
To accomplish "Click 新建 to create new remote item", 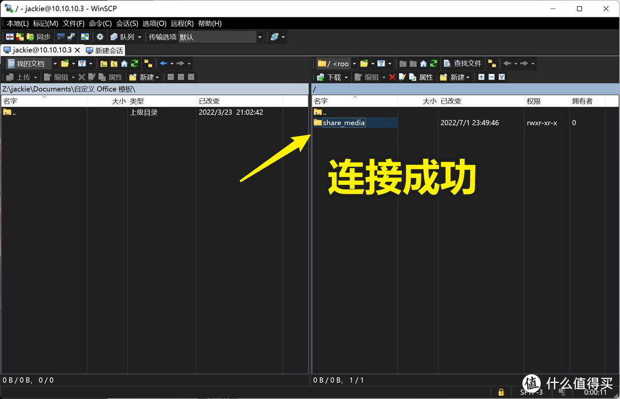I will pyautogui.click(x=454, y=76).
